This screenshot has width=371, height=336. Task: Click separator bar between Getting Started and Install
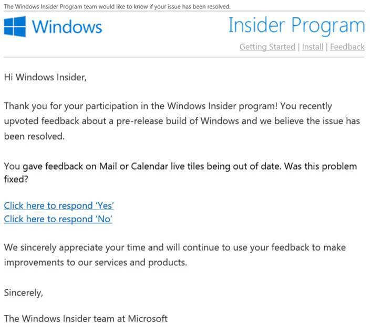[x=298, y=47]
